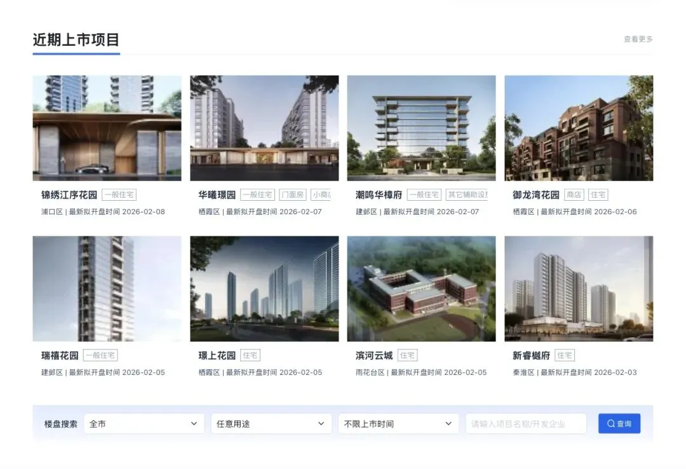Click the magnifier icon in 查询 button

click(611, 423)
